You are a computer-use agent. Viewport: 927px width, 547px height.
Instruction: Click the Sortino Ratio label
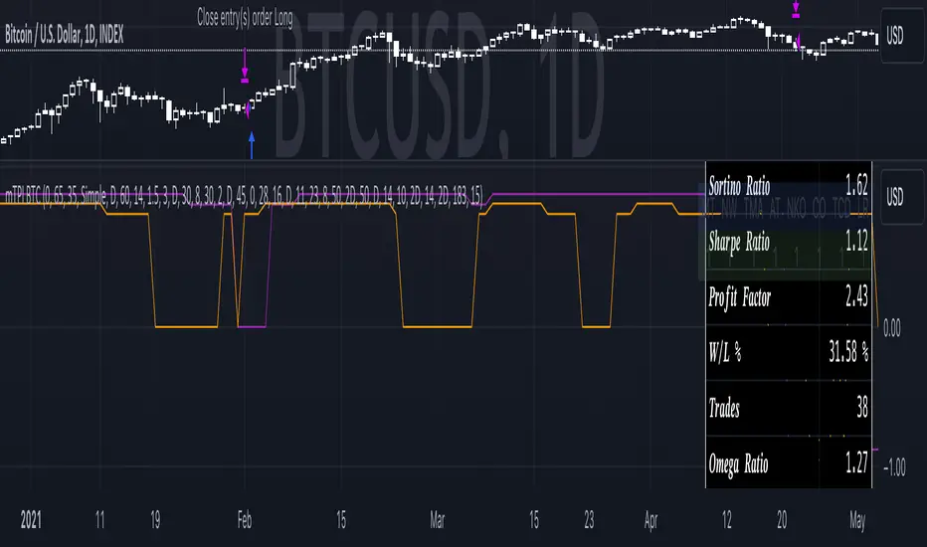(x=739, y=186)
